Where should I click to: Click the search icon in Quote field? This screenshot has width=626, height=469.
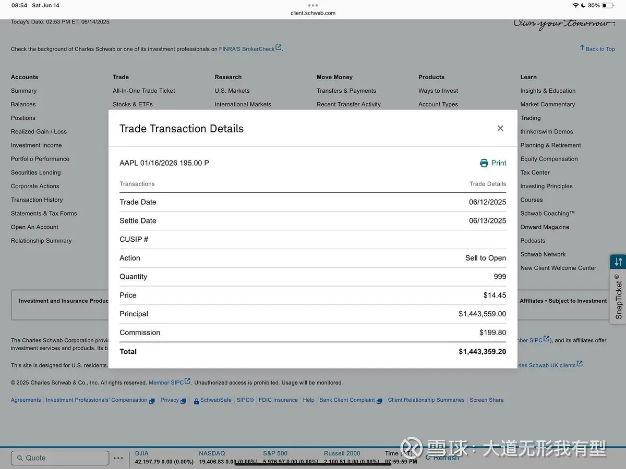[x=20, y=458]
